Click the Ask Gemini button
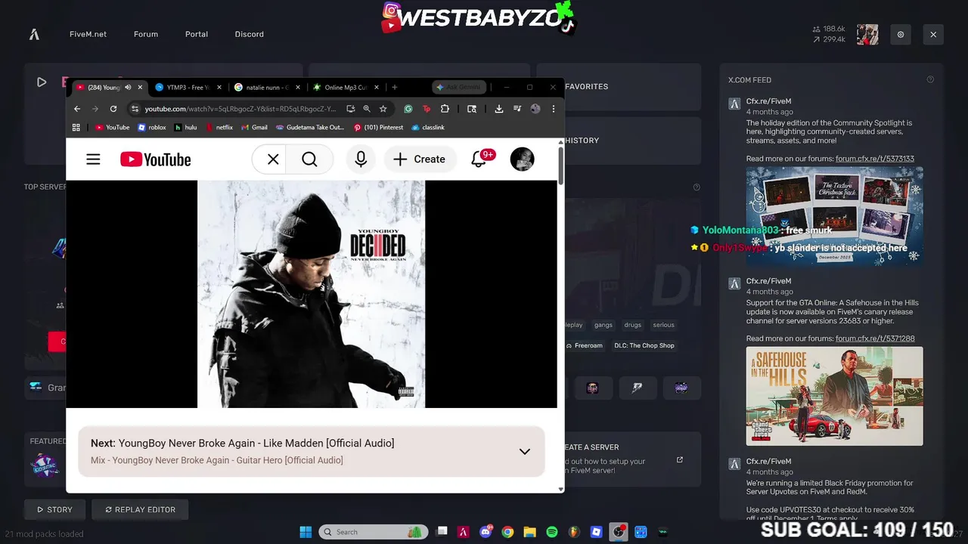The height and width of the screenshot is (544, 968). (458, 88)
